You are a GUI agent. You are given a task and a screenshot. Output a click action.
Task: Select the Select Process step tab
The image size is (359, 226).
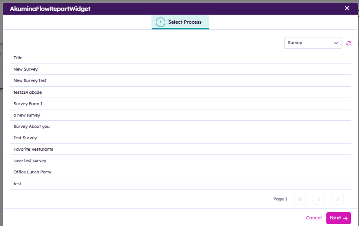tap(180, 22)
